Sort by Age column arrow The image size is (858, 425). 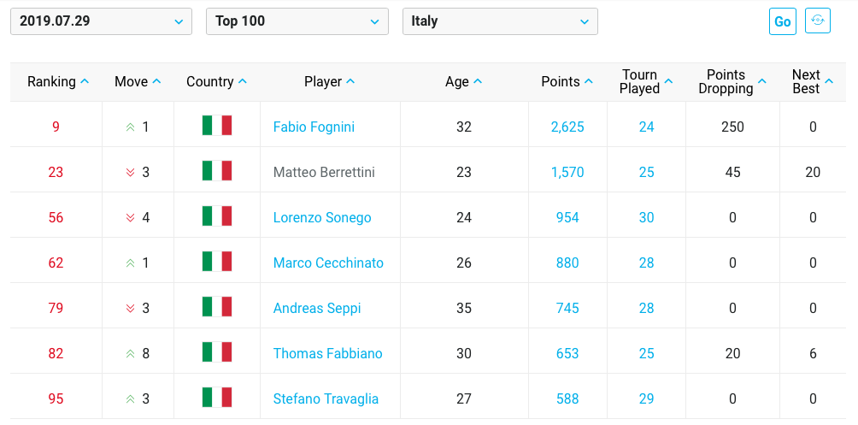point(478,81)
